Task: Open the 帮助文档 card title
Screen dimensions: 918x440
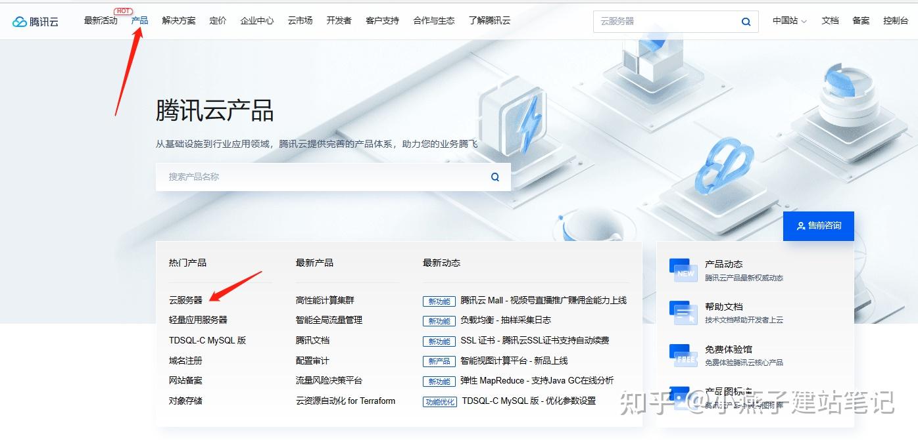Action: 723,307
